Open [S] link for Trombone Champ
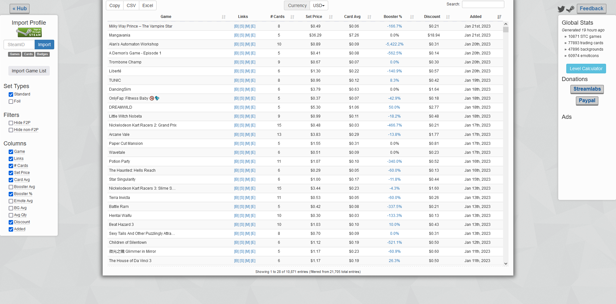The image size is (616, 304). coord(242,62)
